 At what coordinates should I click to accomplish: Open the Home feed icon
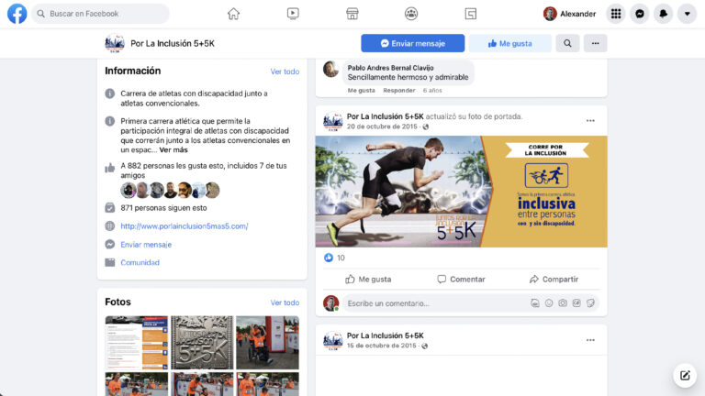click(x=233, y=14)
